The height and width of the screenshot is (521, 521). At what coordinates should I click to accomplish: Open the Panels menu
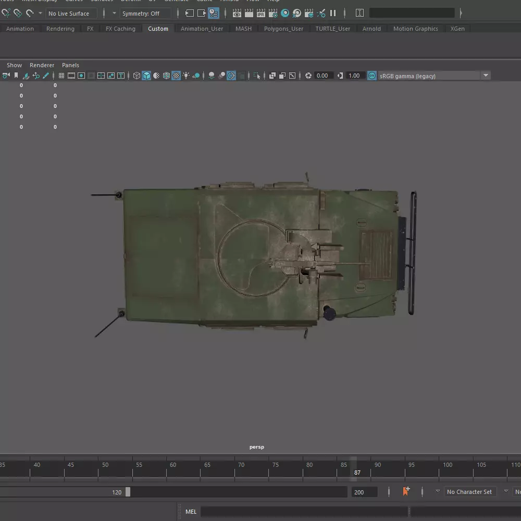coord(70,65)
